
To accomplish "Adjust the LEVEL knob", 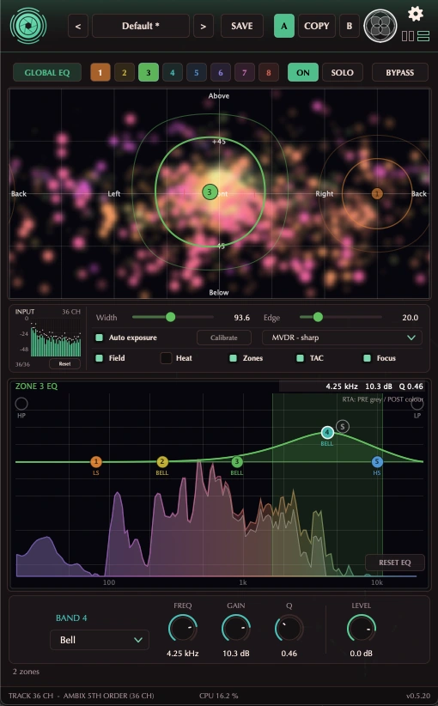I will pyautogui.click(x=361, y=628).
